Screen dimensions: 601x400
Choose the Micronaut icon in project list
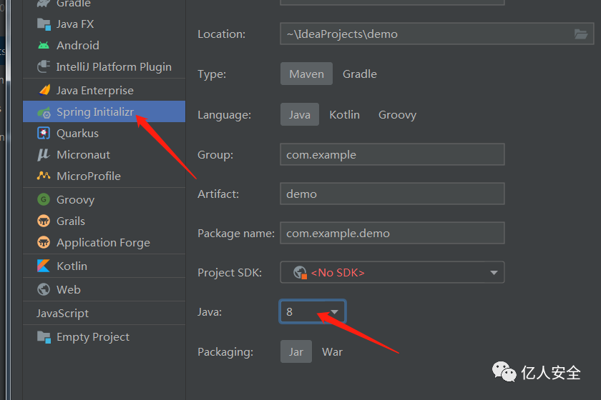[x=44, y=155]
